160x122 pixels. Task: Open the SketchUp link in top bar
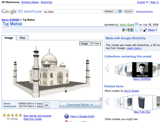click(x=46, y=2)
